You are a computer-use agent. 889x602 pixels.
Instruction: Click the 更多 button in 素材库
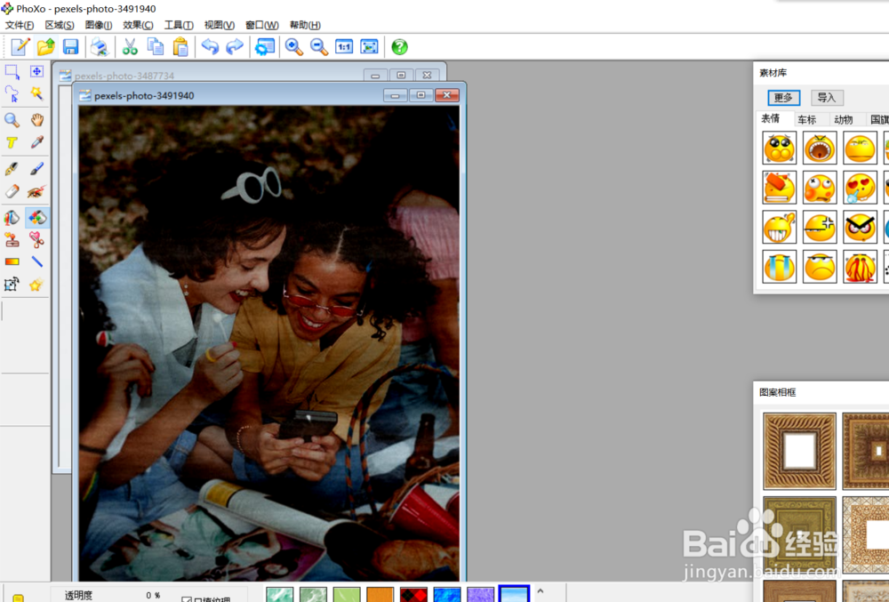click(x=783, y=98)
